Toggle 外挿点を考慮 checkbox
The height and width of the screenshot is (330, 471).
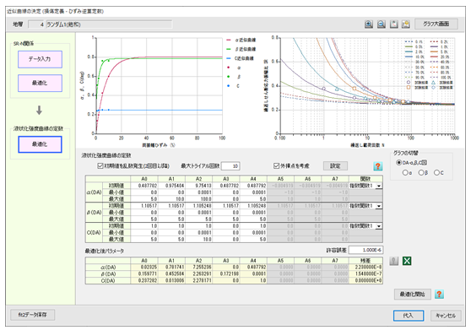coord(276,165)
